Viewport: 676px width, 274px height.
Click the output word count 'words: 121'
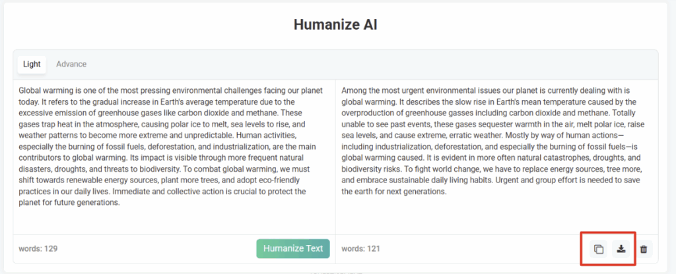[361, 249]
